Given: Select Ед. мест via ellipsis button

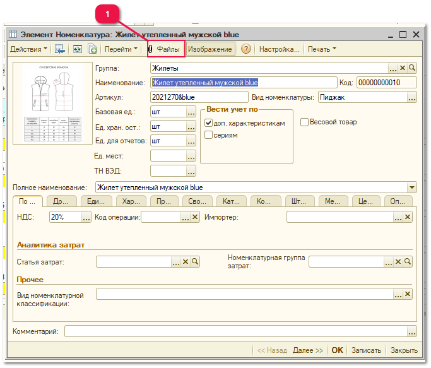Looking at the screenshot, I should [191, 156].
